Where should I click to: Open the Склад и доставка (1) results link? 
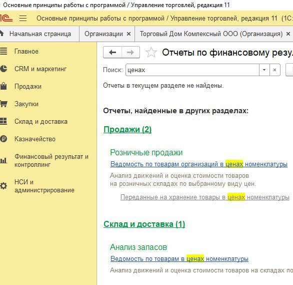pyautogui.click(x=144, y=224)
